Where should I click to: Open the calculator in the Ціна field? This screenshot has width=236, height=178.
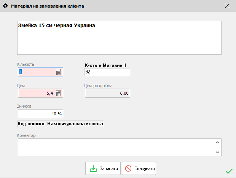coord(58,93)
